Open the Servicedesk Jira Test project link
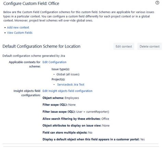 coord(71,85)
